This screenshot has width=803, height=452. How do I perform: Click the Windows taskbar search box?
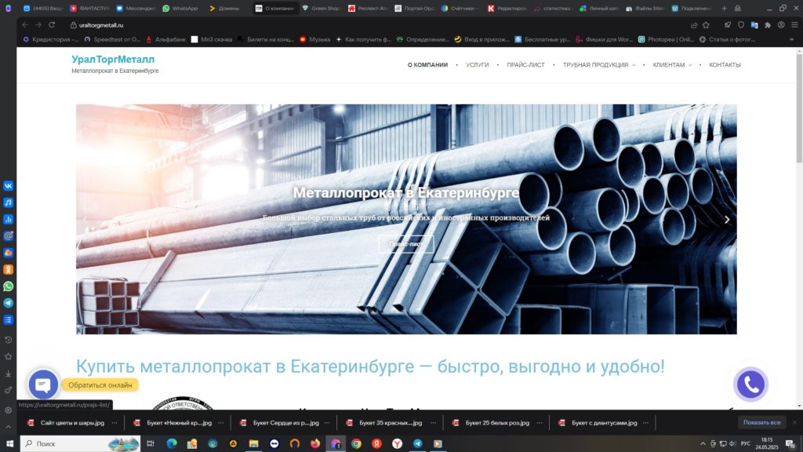(81, 444)
